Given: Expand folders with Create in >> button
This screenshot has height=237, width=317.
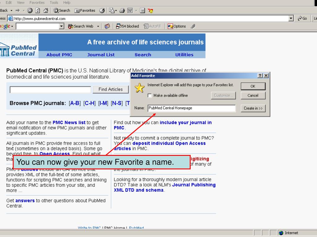Looking at the screenshot, I should pos(253,108).
